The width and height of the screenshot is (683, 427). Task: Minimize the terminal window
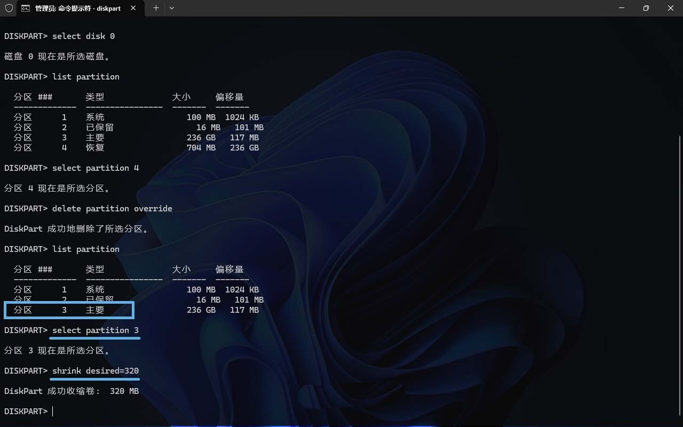622,8
